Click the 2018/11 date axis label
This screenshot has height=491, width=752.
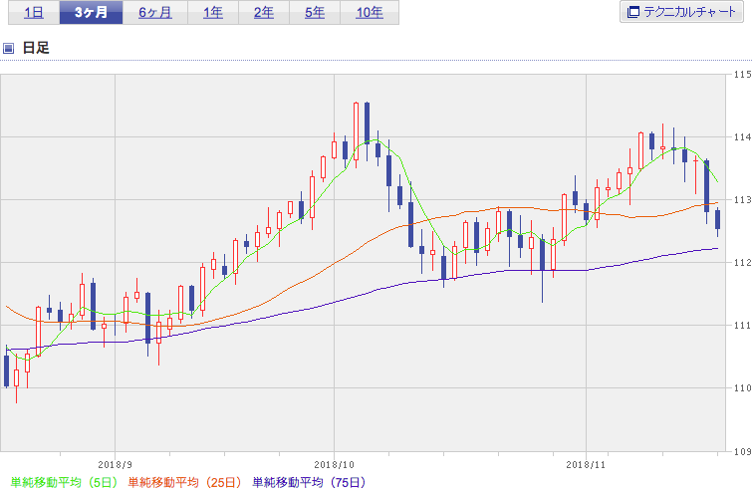pos(586,465)
